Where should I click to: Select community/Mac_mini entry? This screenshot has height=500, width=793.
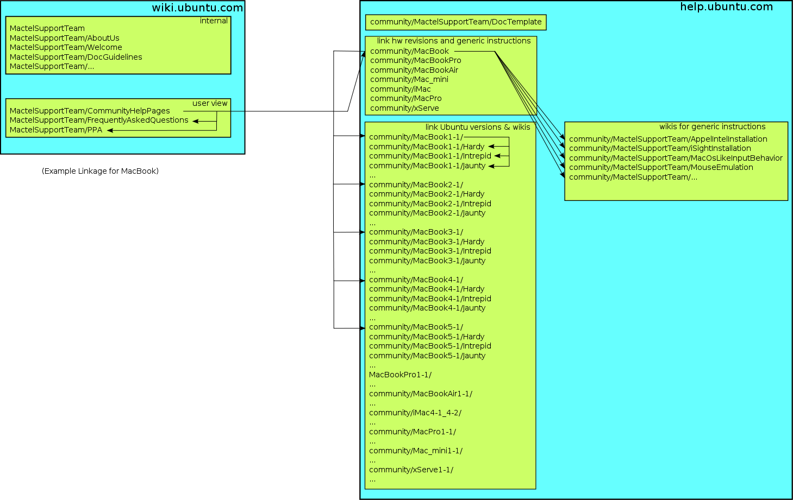pyautogui.click(x=409, y=79)
